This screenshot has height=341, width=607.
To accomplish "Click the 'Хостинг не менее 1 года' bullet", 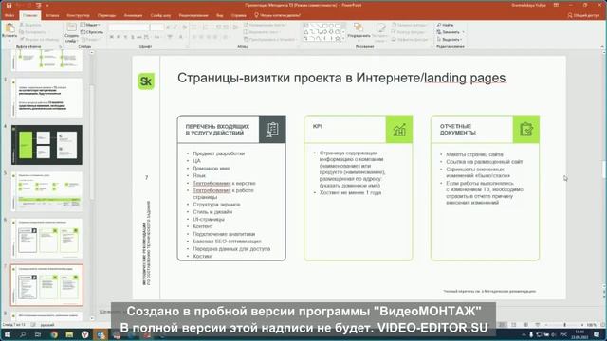I will point(350,192).
